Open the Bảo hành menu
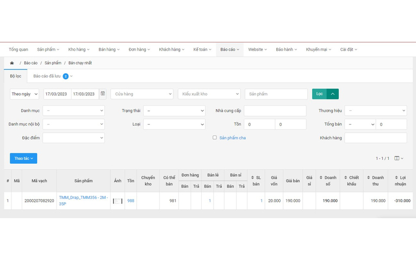This screenshot has width=416, height=260. pos(286,49)
